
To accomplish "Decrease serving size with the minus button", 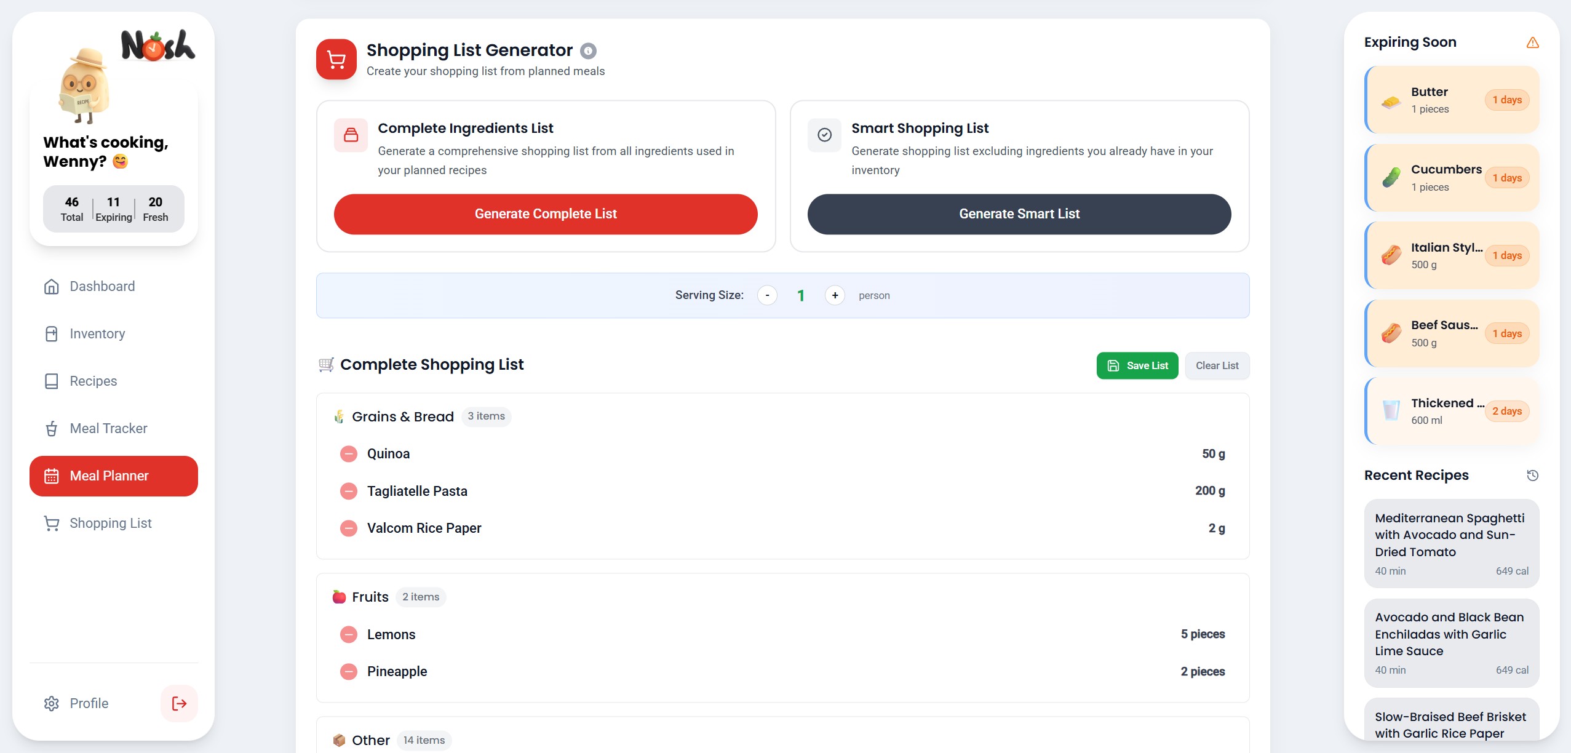I will pos(766,295).
